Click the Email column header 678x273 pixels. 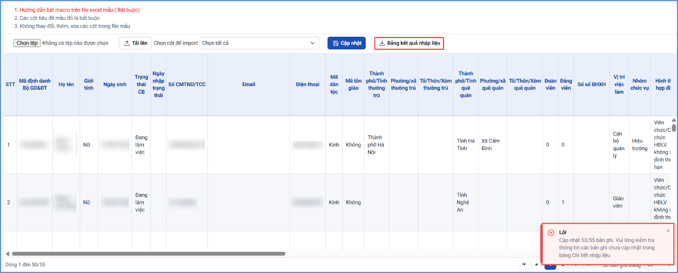(248, 84)
